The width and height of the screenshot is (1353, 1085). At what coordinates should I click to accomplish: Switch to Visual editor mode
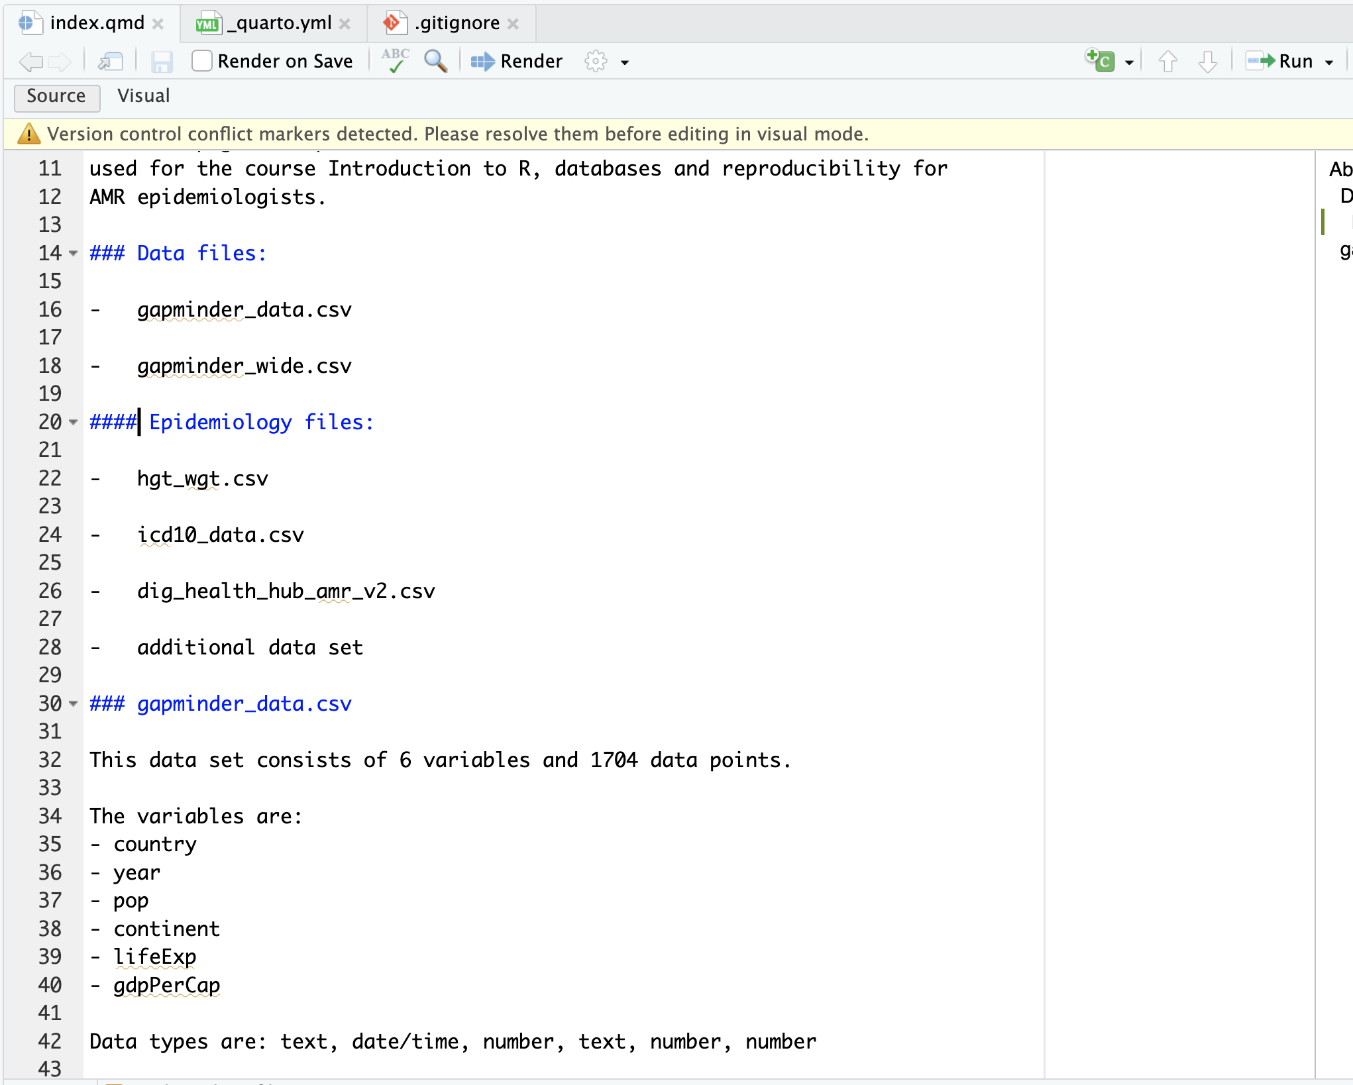144,97
